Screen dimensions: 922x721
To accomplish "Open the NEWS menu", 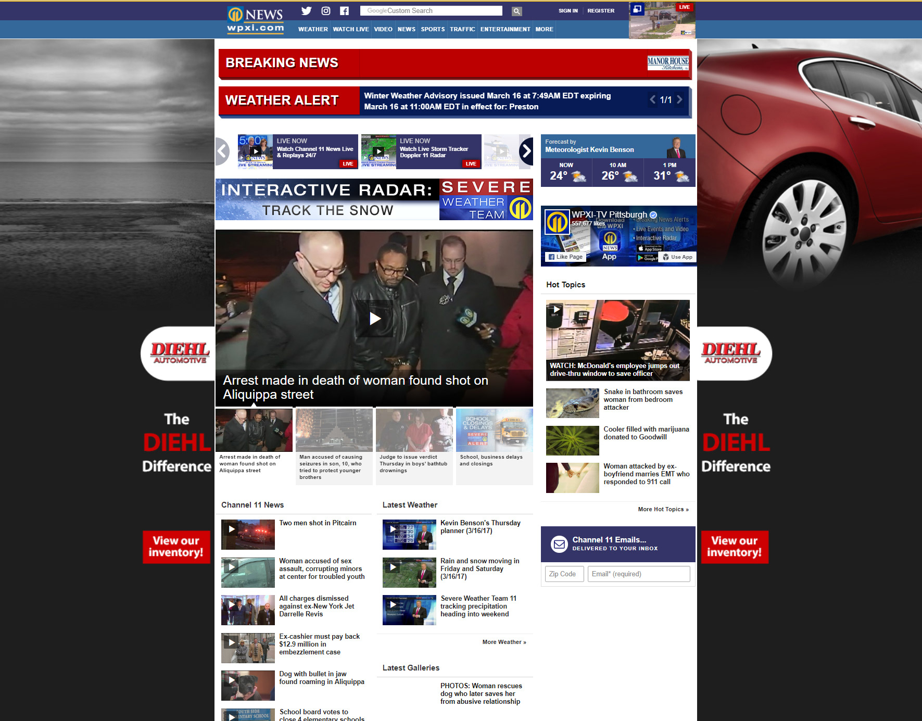I will pos(407,29).
